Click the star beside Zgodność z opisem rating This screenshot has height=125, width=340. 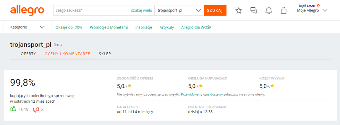130,86
